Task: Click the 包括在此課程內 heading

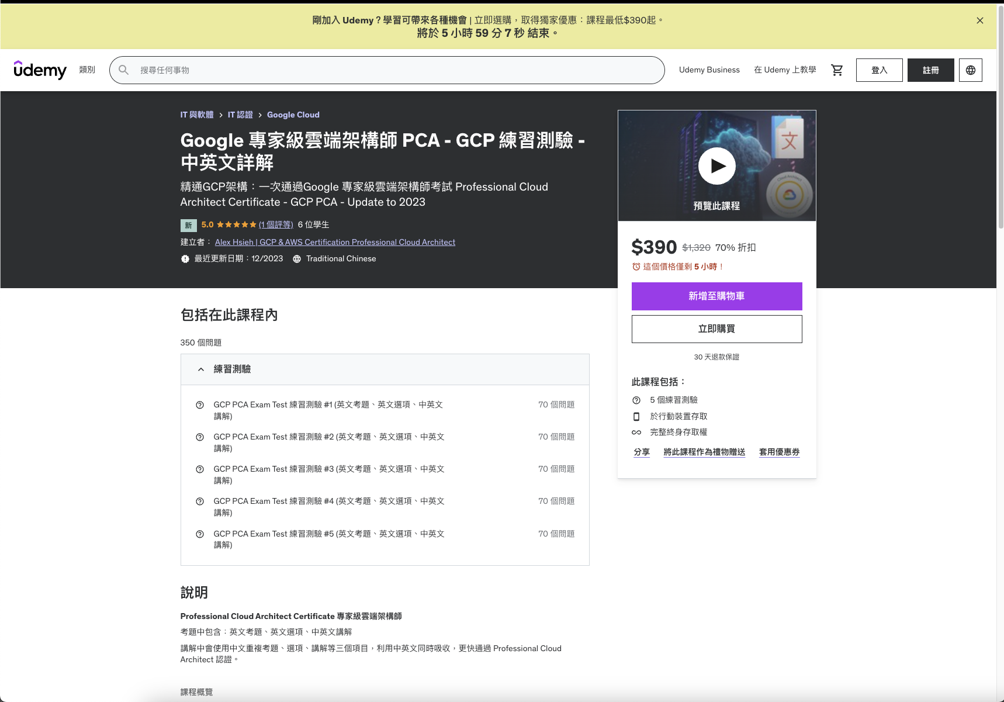Action: pos(229,315)
